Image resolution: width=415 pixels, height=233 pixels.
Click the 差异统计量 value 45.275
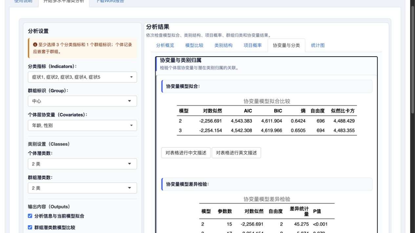(x=301, y=224)
